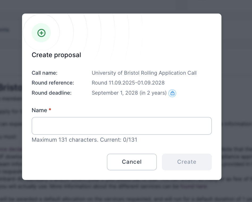The height and width of the screenshot is (202, 252).
Task: Click the 'Maximum 131 characters' counter text
Action: pos(84,140)
